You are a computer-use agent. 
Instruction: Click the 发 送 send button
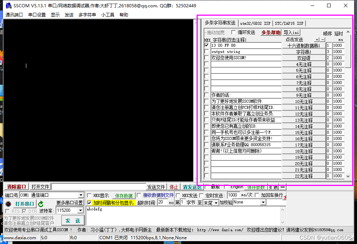(x=73, y=221)
